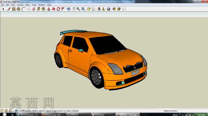Screen dimensions: 208x116
Task: Choose the Zoom magnifier tool
Action: tap(78, 9)
